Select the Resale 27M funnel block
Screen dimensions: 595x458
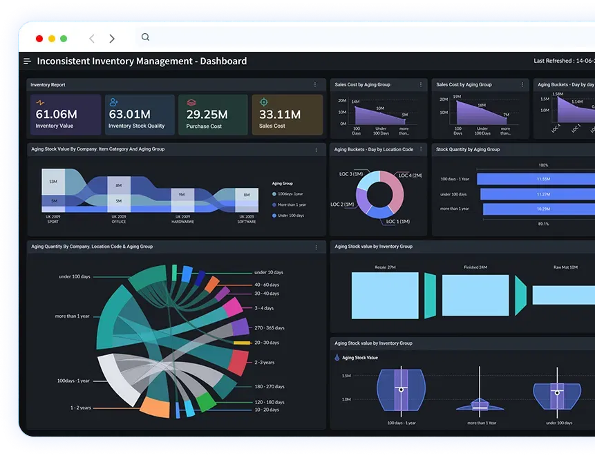385,295
